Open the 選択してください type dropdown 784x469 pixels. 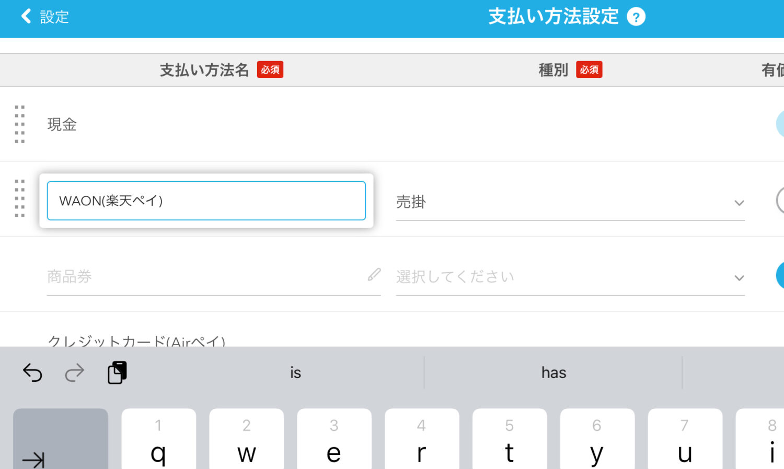[570, 277]
